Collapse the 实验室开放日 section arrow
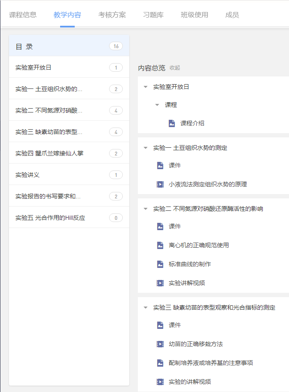289x392 pixels. point(146,87)
